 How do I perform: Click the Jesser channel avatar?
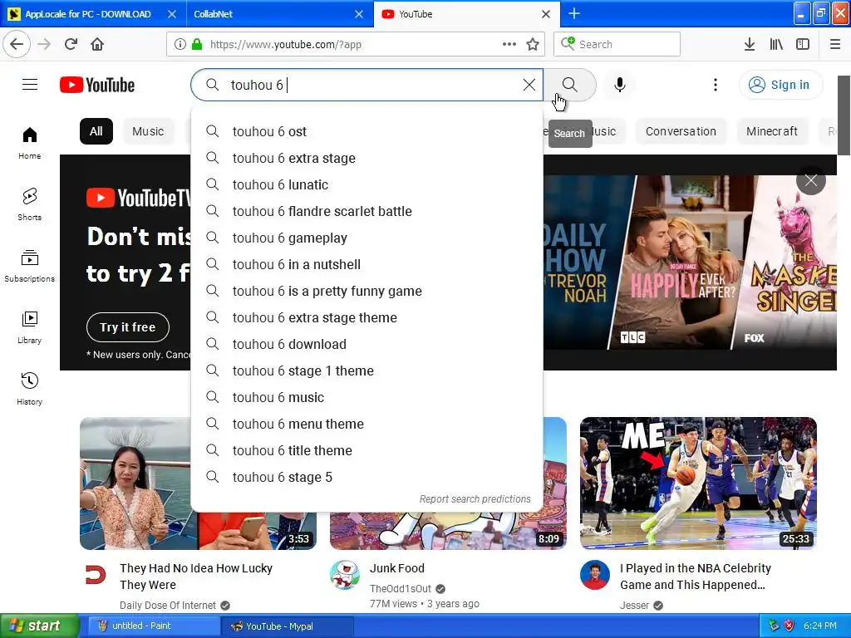coord(595,575)
